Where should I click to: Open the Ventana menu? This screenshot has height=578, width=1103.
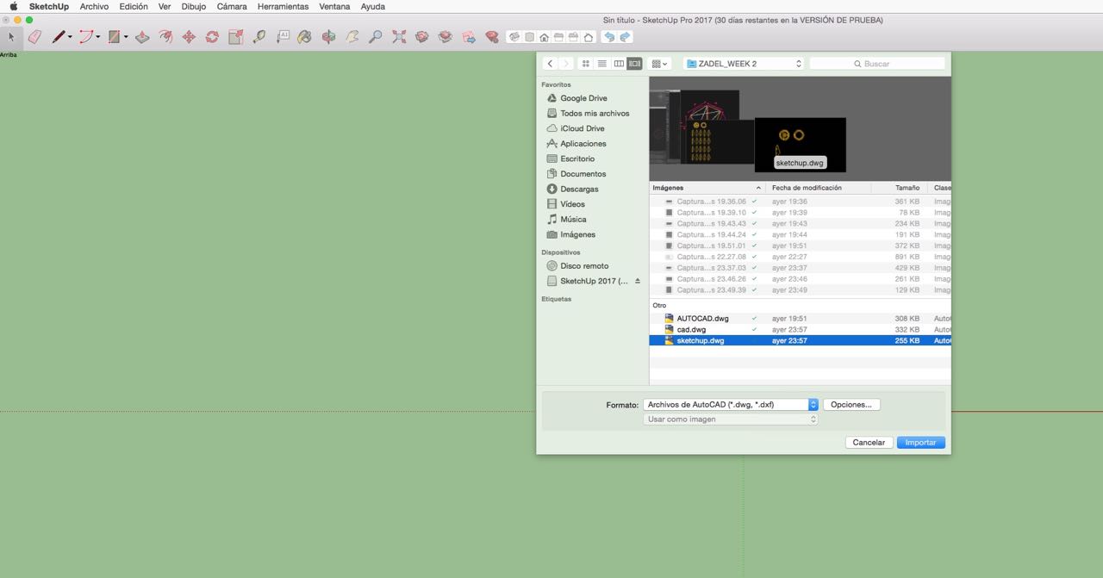click(334, 6)
